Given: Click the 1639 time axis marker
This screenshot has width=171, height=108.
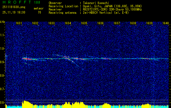Looking at the screenshot, I should coord(149,23).
